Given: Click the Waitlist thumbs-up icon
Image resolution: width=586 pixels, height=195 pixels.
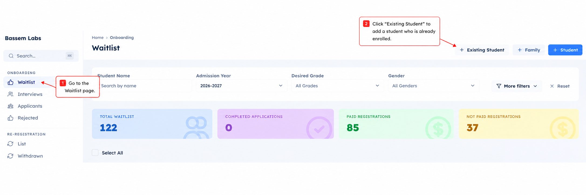Looking at the screenshot, I should click(11, 82).
